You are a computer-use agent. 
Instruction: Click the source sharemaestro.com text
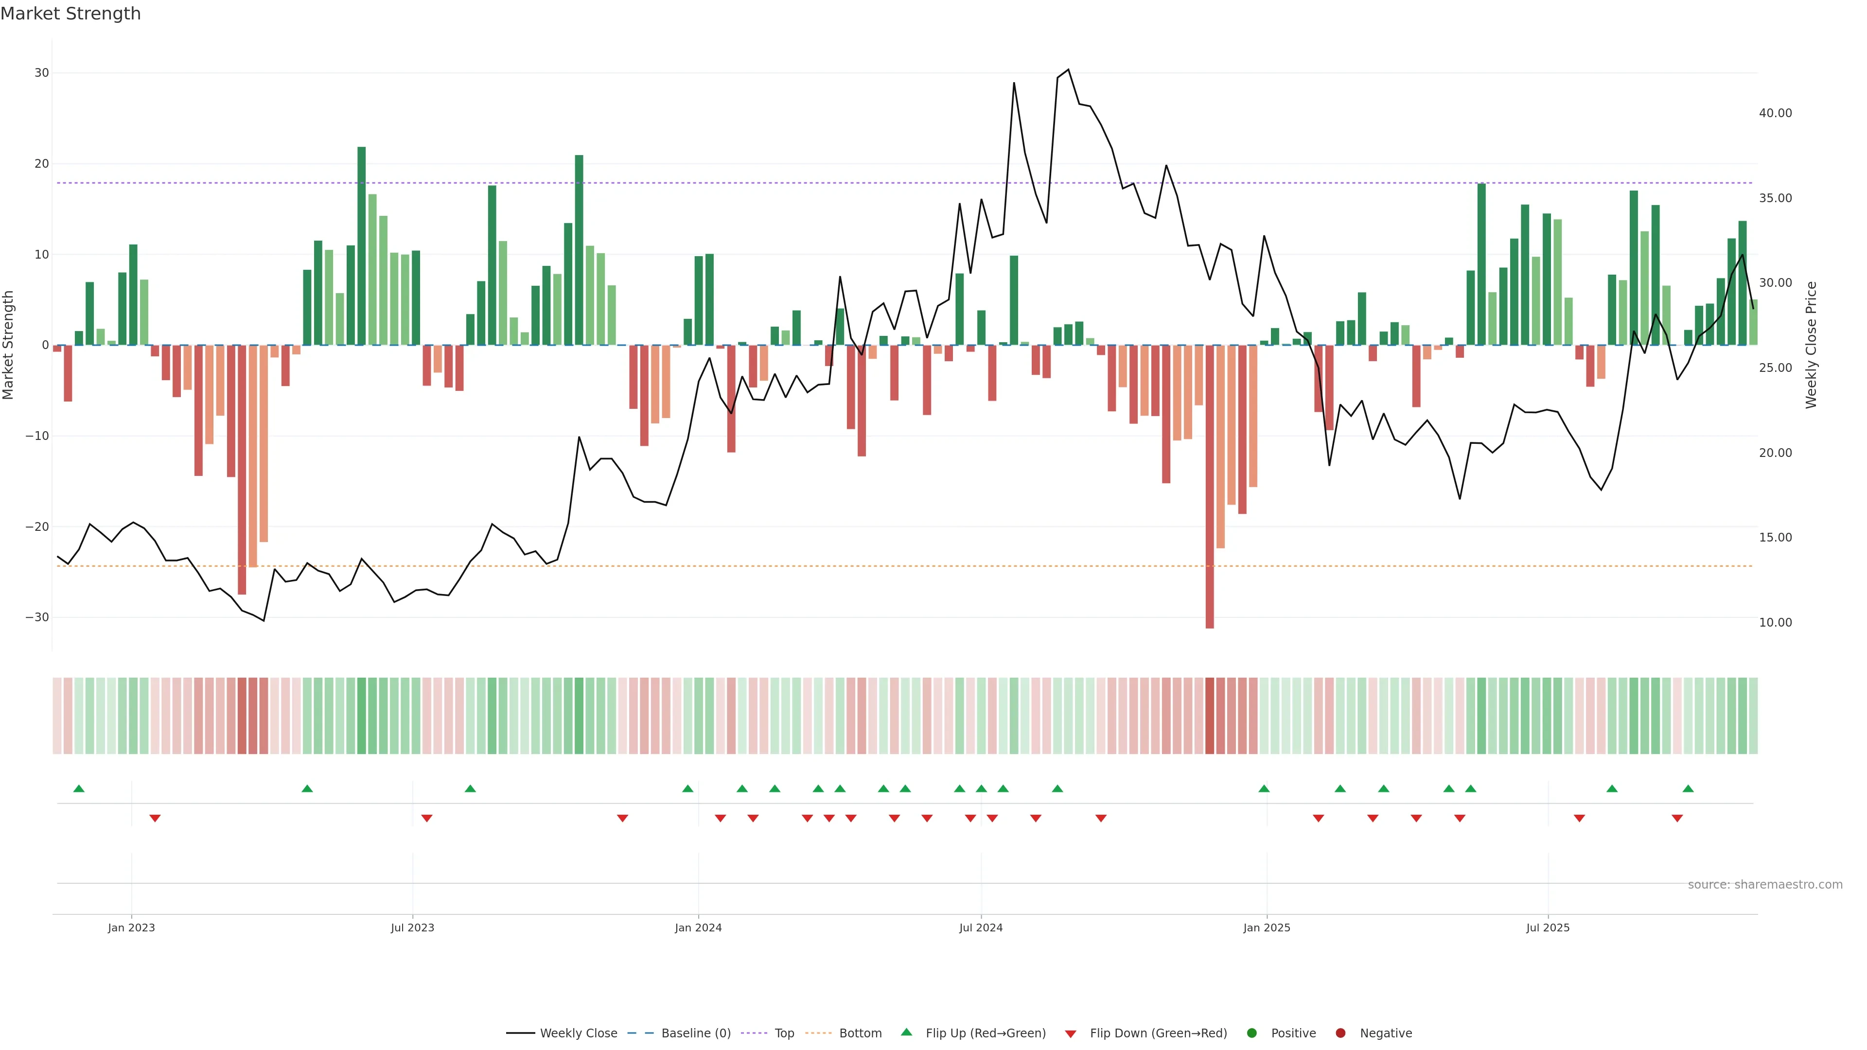[1765, 884]
